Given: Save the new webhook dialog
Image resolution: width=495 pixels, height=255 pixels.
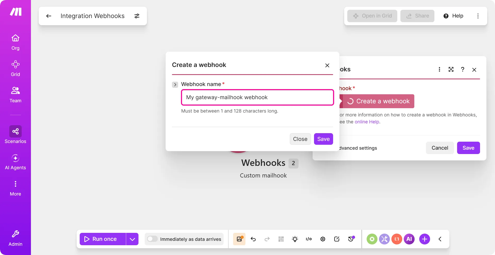Looking at the screenshot, I should (323, 139).
